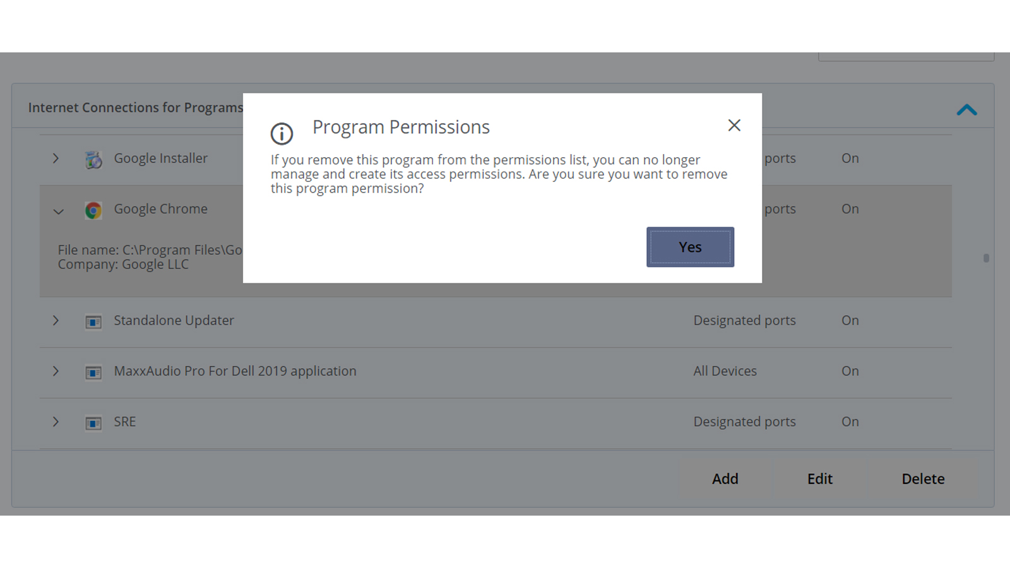Expand the MaxxAudio Pro row

pyautogui.click(x=56, y=371)
